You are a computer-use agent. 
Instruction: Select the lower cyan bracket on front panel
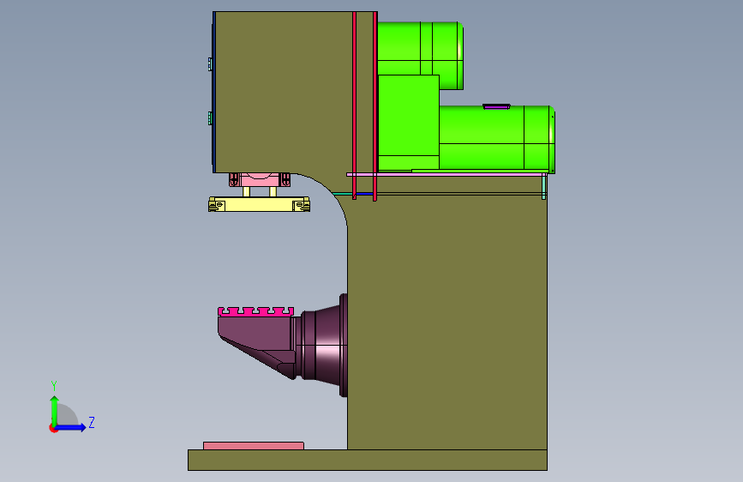(x=210, y=118)
